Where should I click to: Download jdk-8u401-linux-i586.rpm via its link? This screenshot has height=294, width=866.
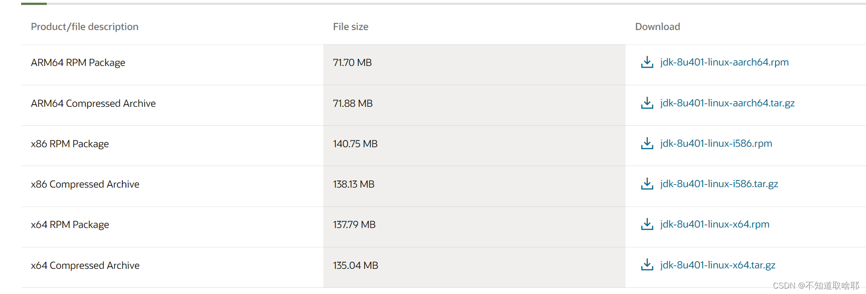(716, 144)
